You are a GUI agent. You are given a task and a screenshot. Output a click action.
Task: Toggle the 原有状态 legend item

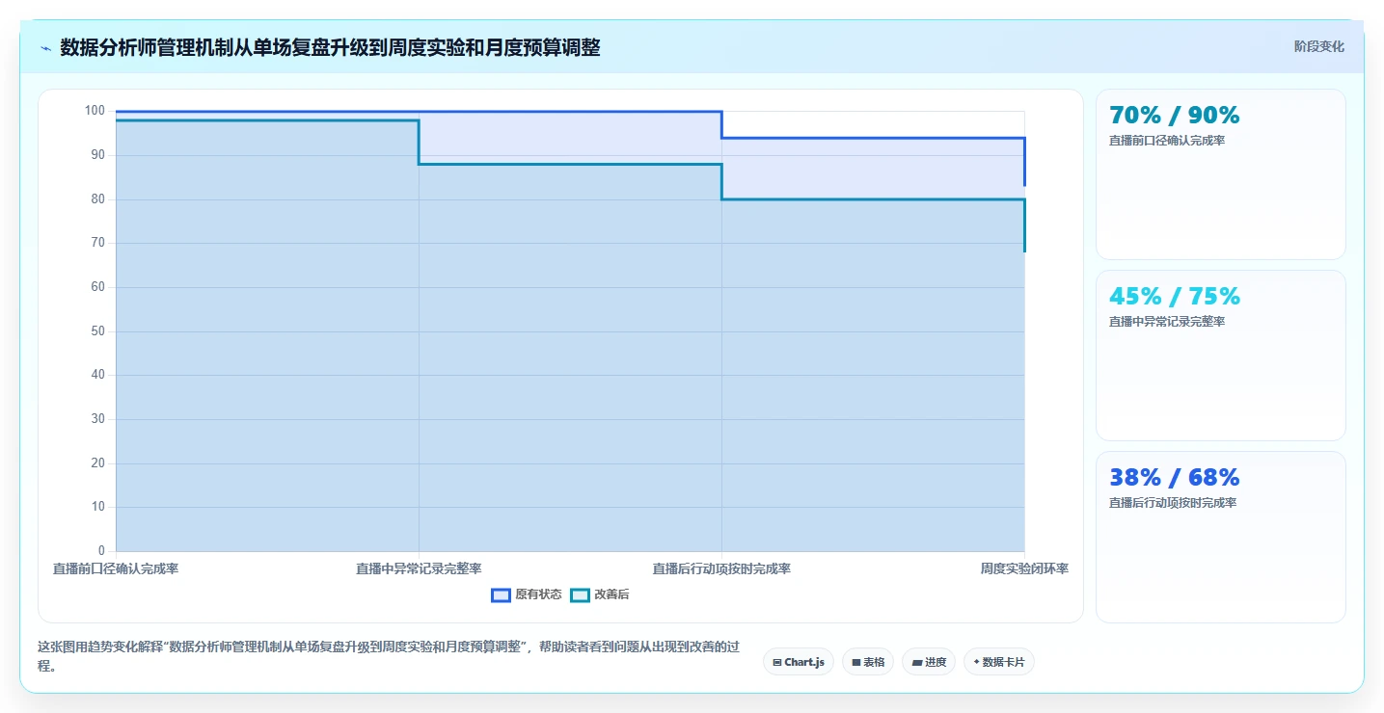point(527,594)
